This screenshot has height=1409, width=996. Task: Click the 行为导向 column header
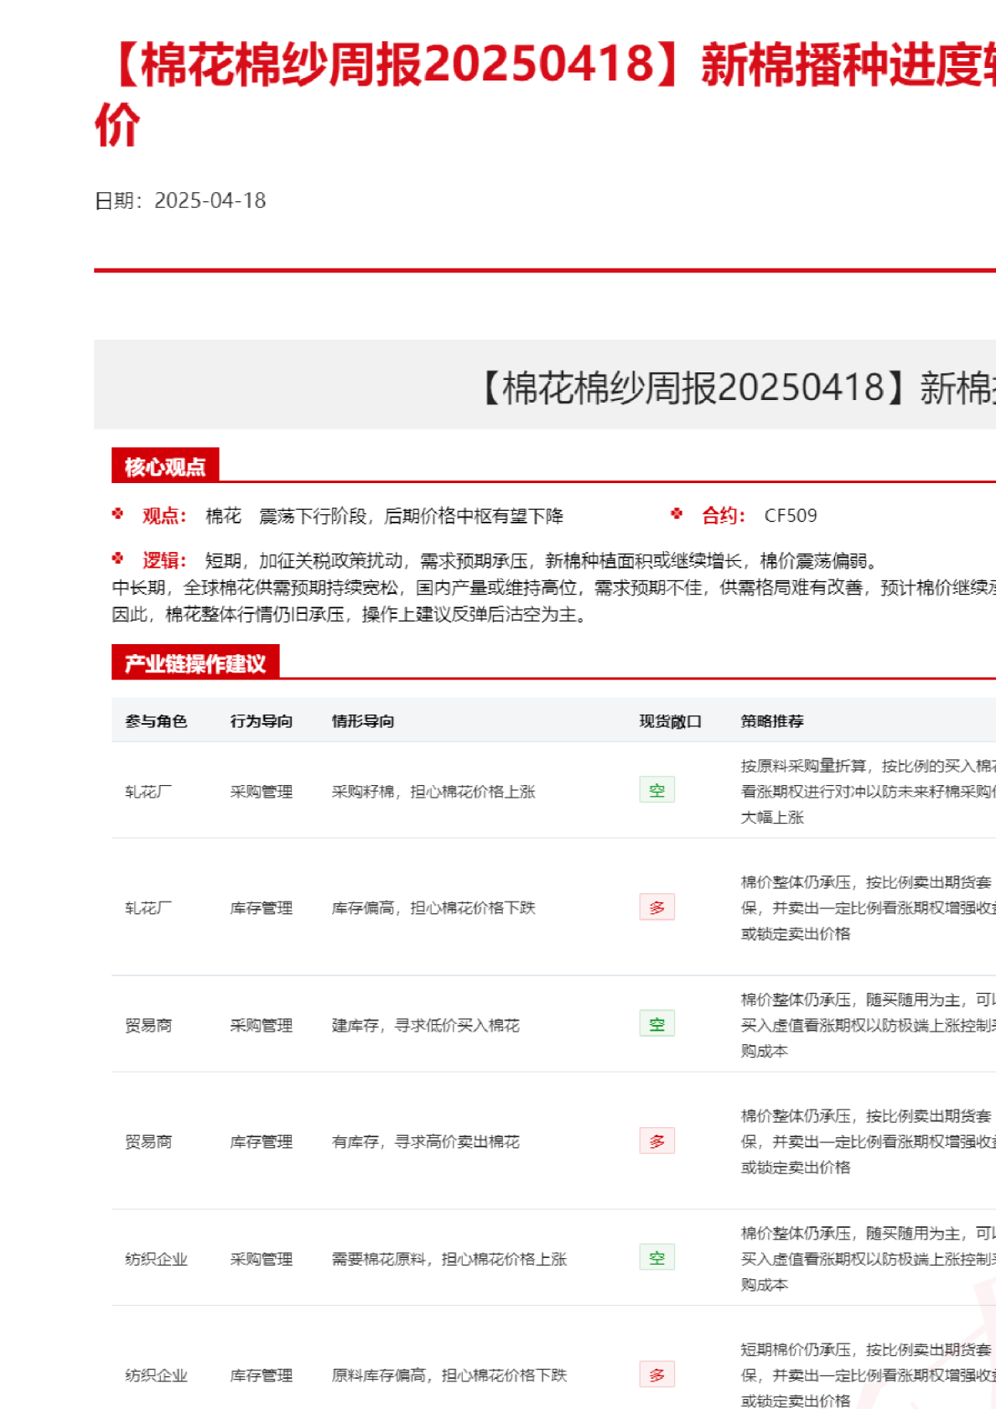tap(262, 721)
